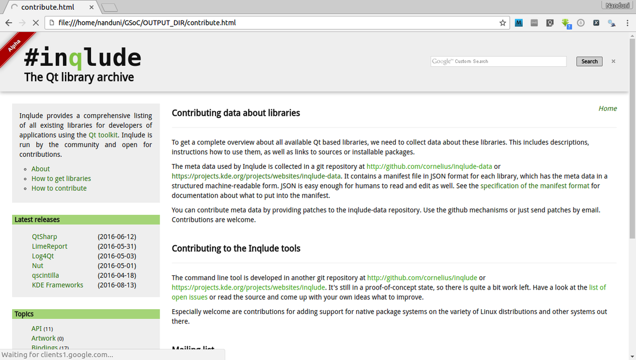The image size is (636, 360).
Task: Click the blue M extension icon
Action: [x=519, y=23]
